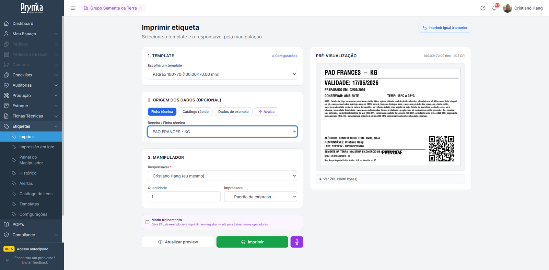Click the help question mark icon
This screenshot has width=549, height=270.
tap(483, 8)
